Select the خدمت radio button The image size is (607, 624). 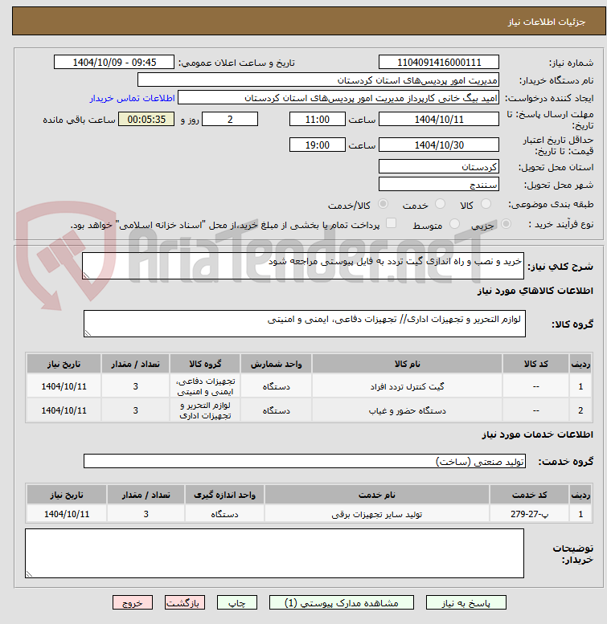(x=440, y=204)
